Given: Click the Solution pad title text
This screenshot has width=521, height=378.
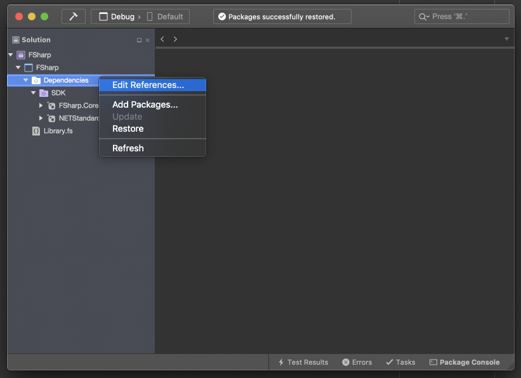Looking at the screenshot, I should [36, 40].
